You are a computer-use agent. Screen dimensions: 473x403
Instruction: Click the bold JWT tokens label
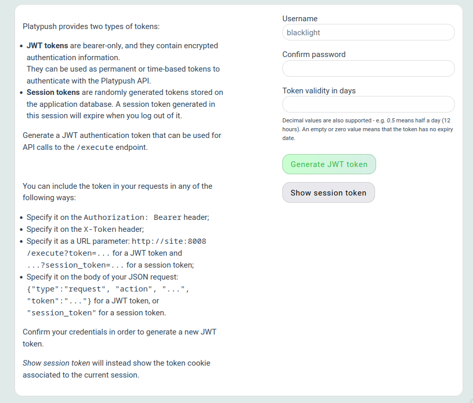[46, 45]
